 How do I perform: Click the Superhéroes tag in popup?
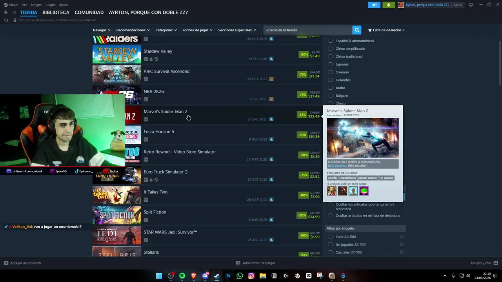click(347, 178)
